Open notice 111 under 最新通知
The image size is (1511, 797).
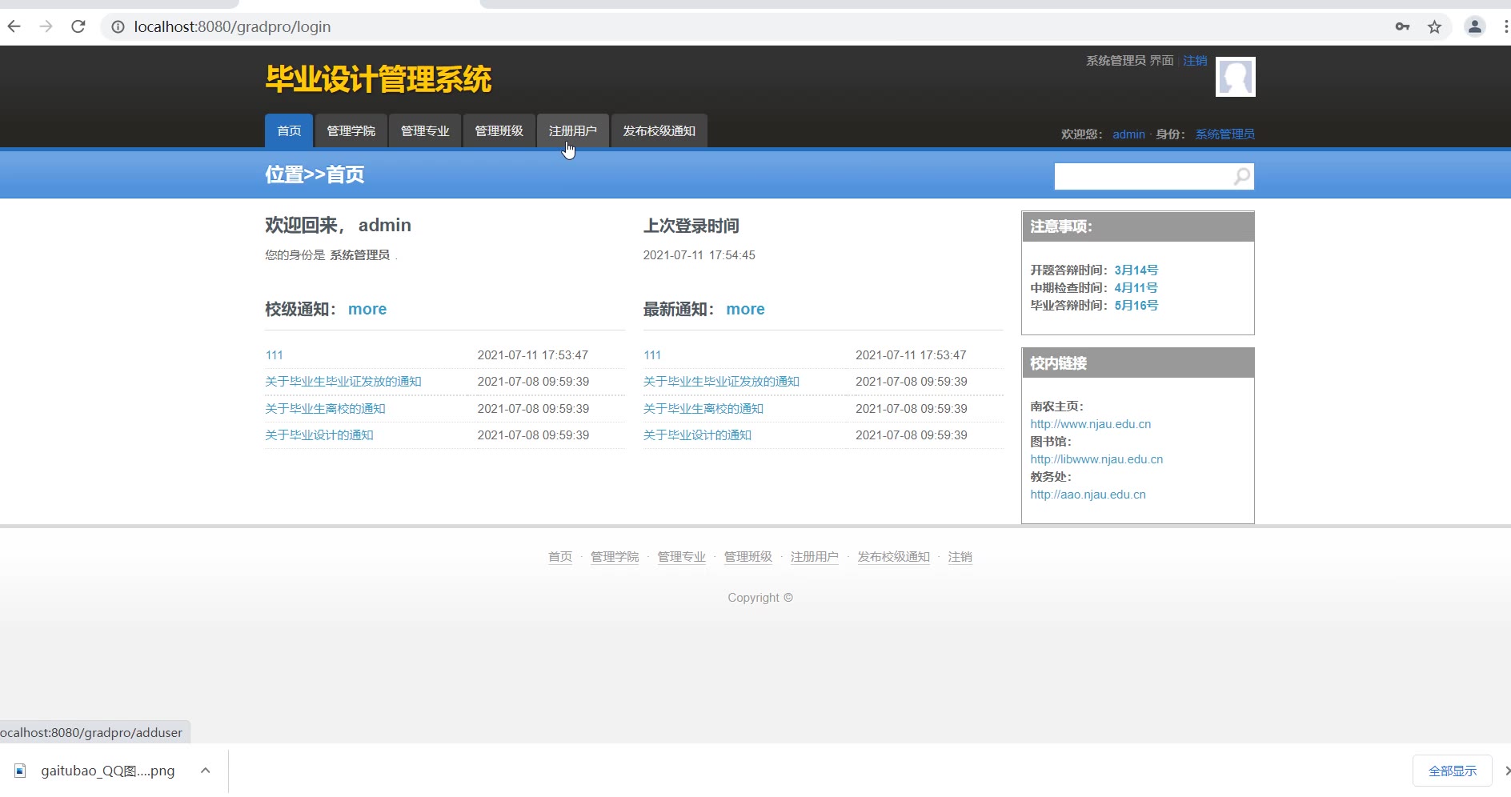[652, 355]
